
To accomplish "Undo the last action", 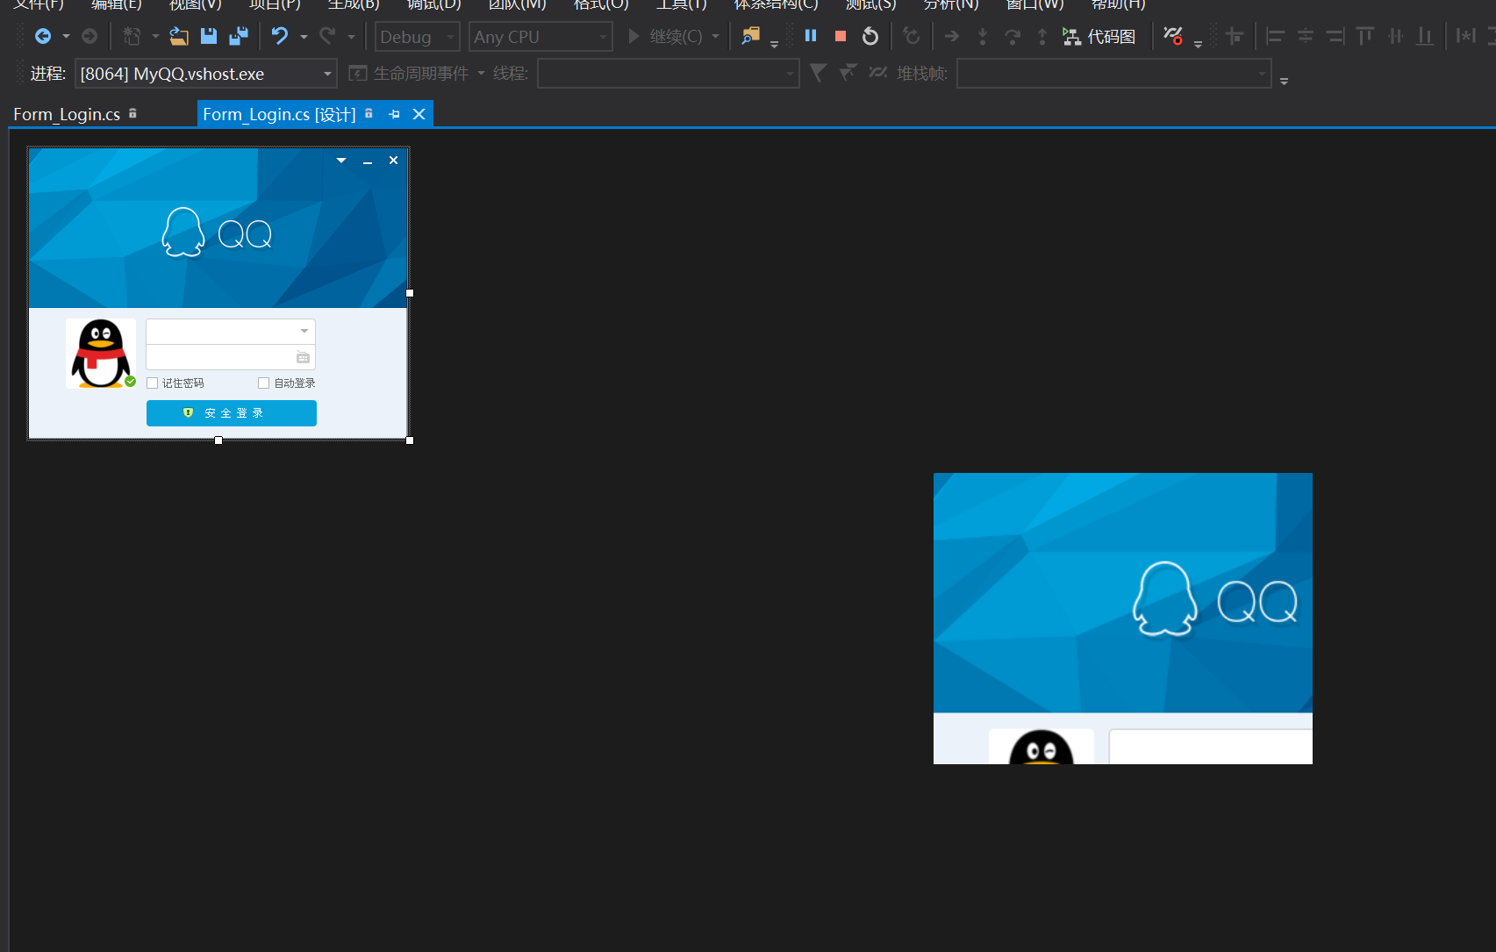I will pos(280,36).
